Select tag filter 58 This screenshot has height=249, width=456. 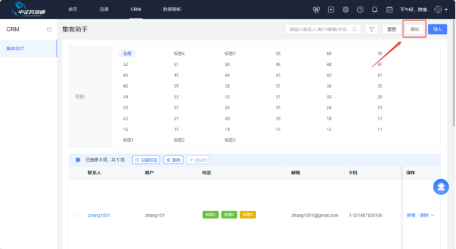tap(278, 53)
